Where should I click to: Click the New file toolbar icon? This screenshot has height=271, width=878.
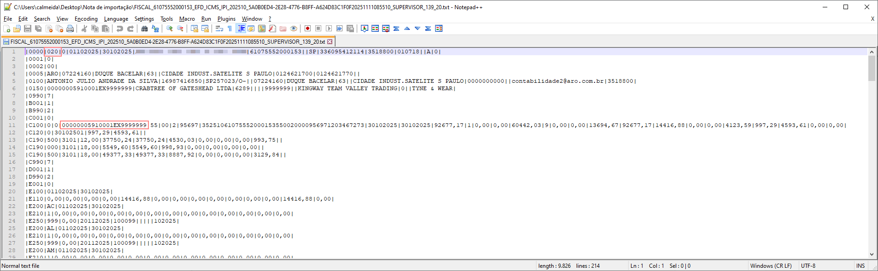pyautogui.click(x=6, y=29)
